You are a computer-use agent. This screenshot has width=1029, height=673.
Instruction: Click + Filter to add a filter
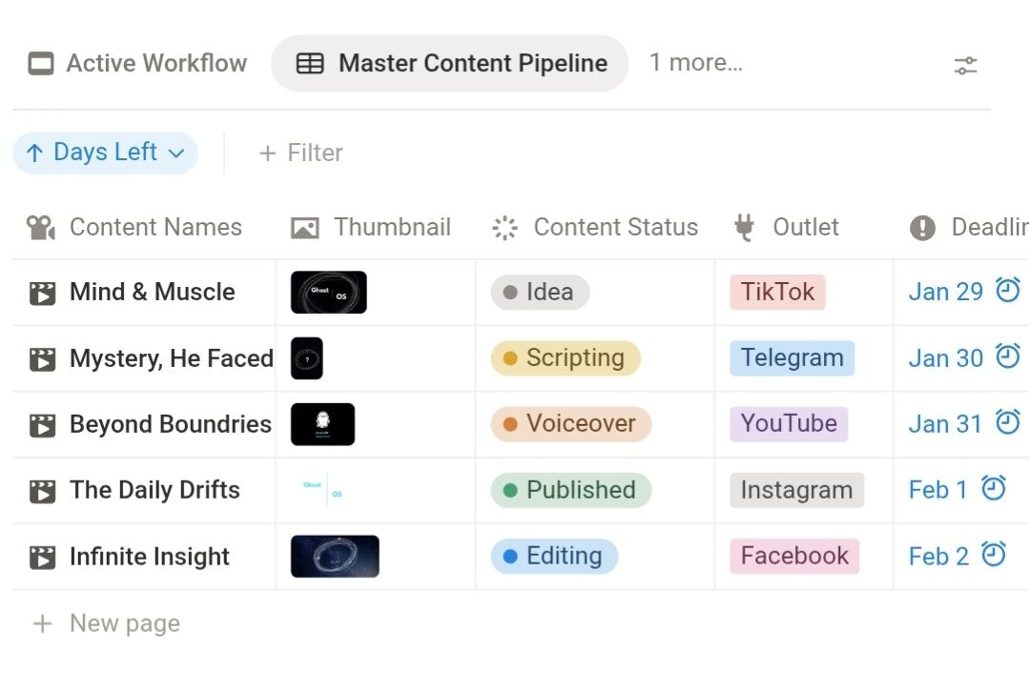[x=299, y=153]
